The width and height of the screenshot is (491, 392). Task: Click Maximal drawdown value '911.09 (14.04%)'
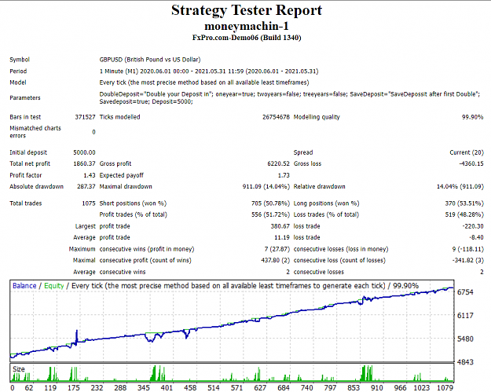pyautogui.click(x=266, y=187)
